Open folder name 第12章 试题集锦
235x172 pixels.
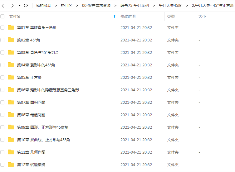point(31,165)
